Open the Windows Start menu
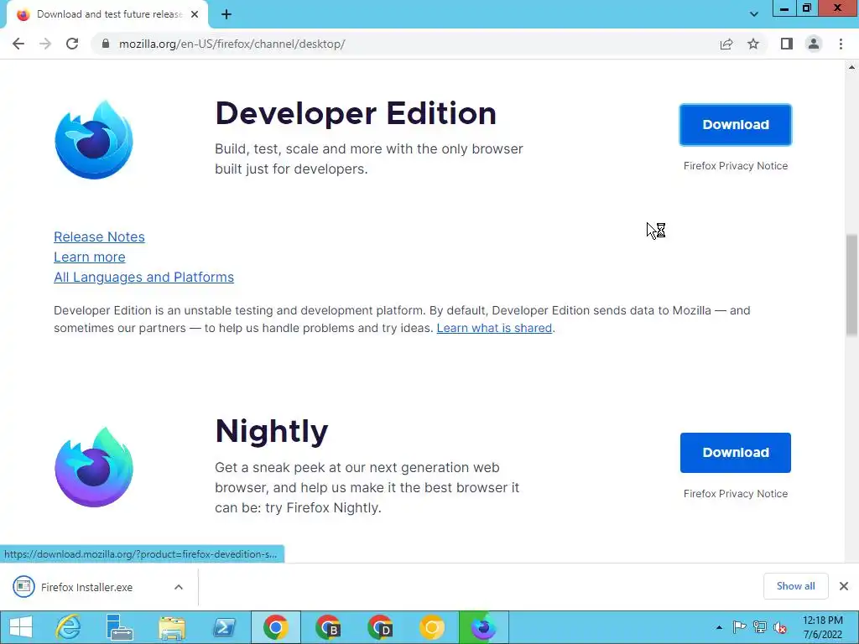 [x=21, y=627]
